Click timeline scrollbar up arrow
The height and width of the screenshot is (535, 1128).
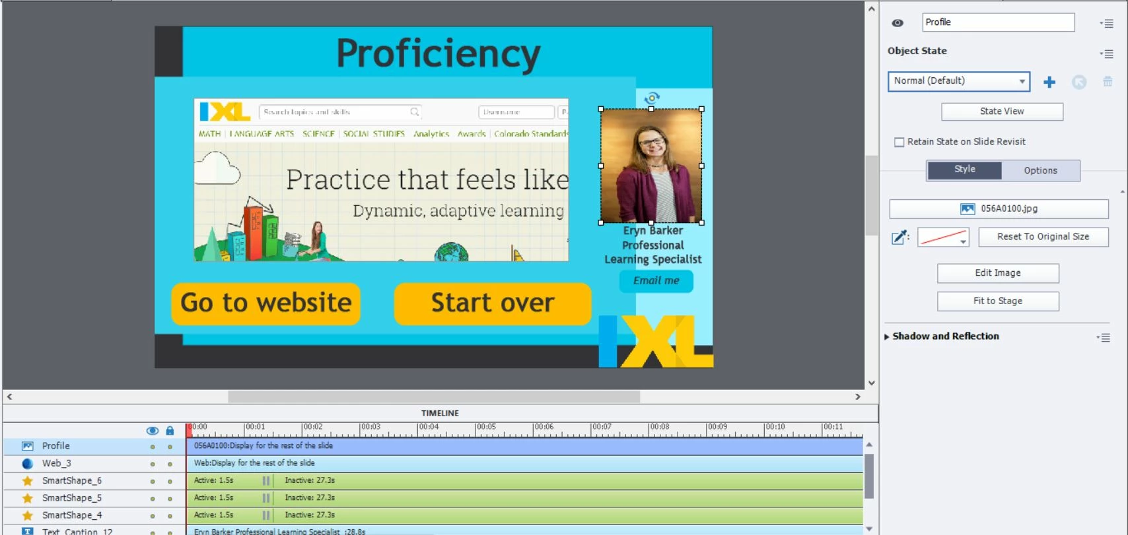coord(869,445)
